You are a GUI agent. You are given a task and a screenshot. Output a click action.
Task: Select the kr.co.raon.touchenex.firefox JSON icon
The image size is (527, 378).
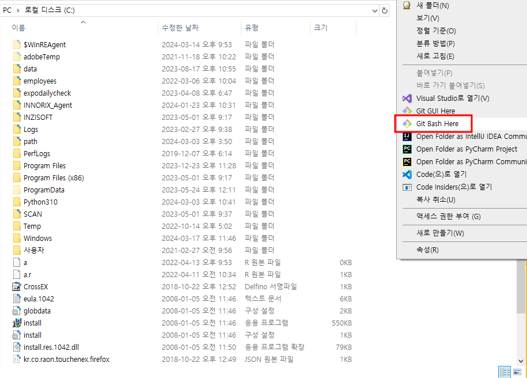coord(17,359)
